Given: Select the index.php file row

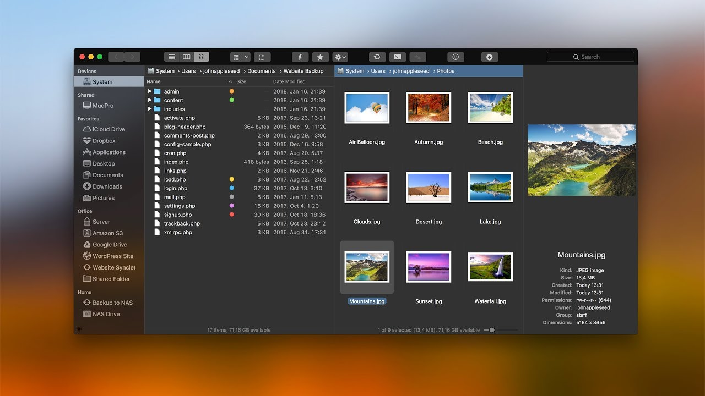Looking at the screenshot, I should 239,162.
